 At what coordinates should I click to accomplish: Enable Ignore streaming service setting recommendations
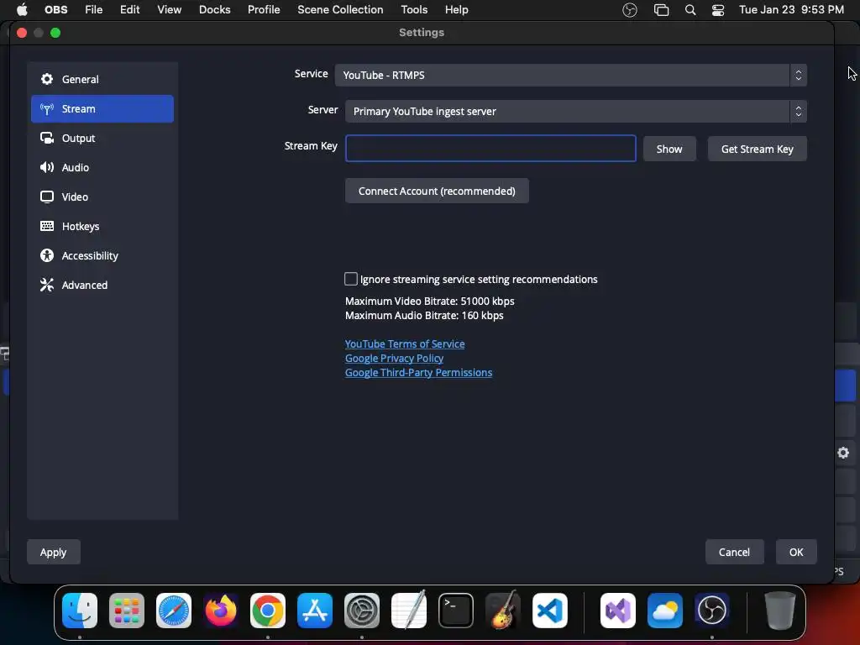tap(350, 279)
